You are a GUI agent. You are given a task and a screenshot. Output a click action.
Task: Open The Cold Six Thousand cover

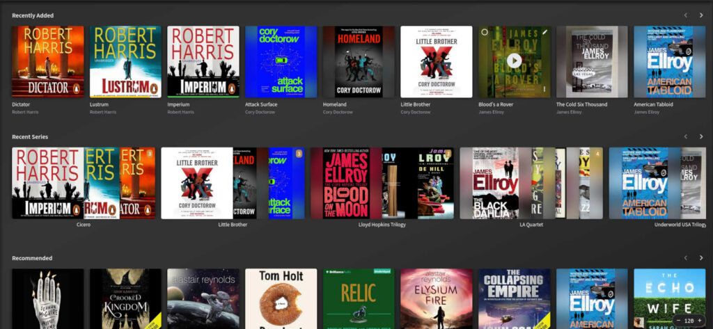tap(592, 62)
